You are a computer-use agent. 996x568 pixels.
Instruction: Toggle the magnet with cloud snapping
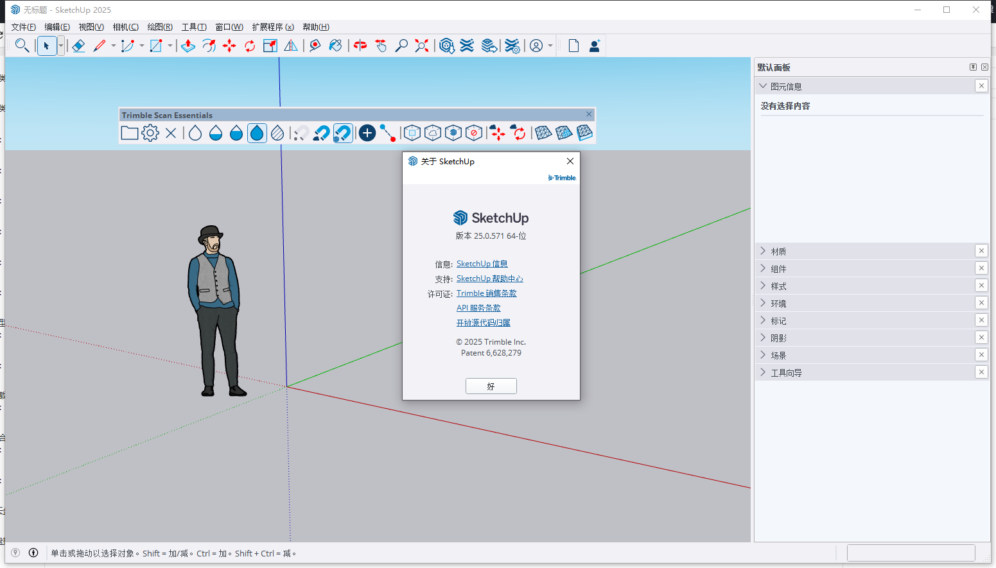[321, 133]
